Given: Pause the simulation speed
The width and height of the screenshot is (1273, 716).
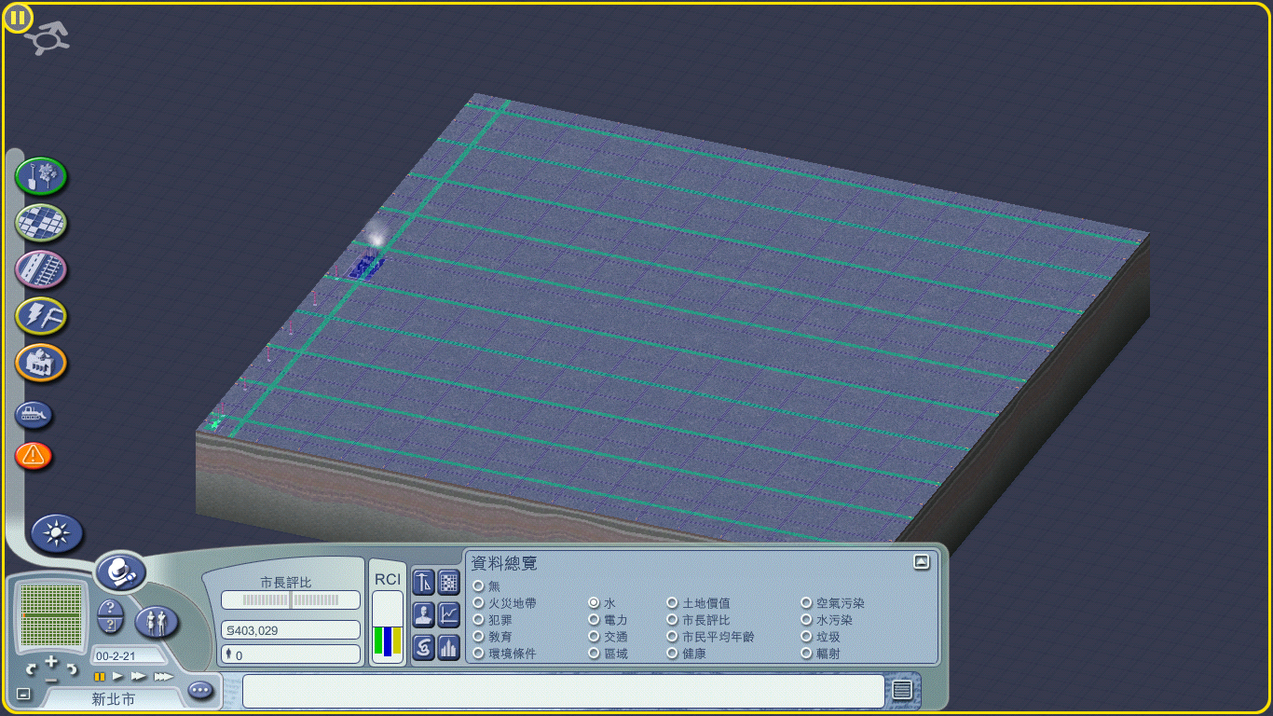Looking at the screenshot, I should tap(99, 677).
